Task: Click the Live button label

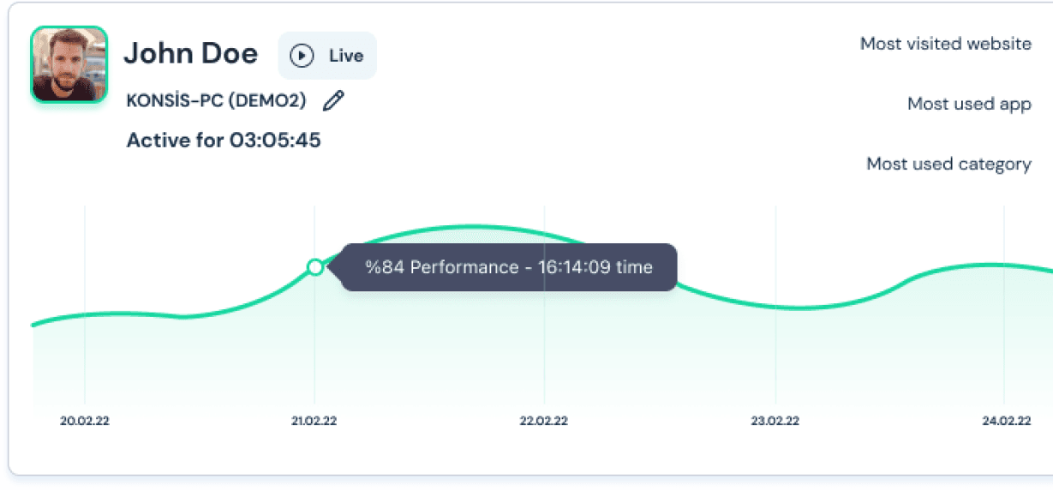Action: click(x=346, y=56)
